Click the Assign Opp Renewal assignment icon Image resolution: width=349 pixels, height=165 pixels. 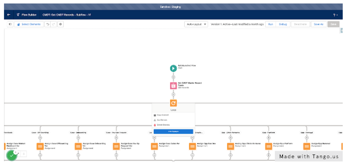307,146
